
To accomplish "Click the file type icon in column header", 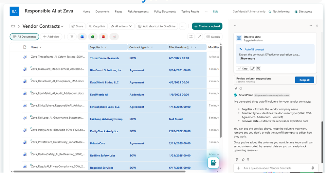I will 25,47.
